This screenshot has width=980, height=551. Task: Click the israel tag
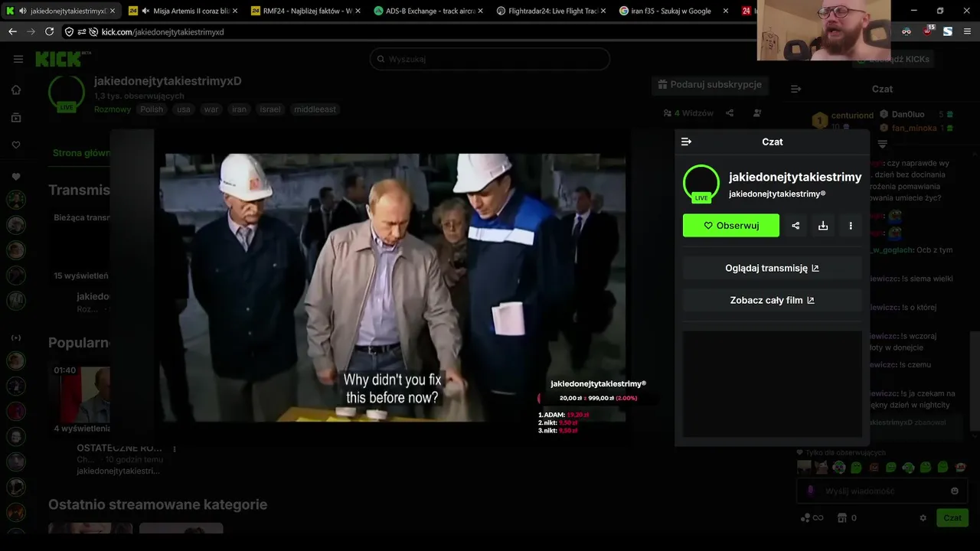point(270,109)
